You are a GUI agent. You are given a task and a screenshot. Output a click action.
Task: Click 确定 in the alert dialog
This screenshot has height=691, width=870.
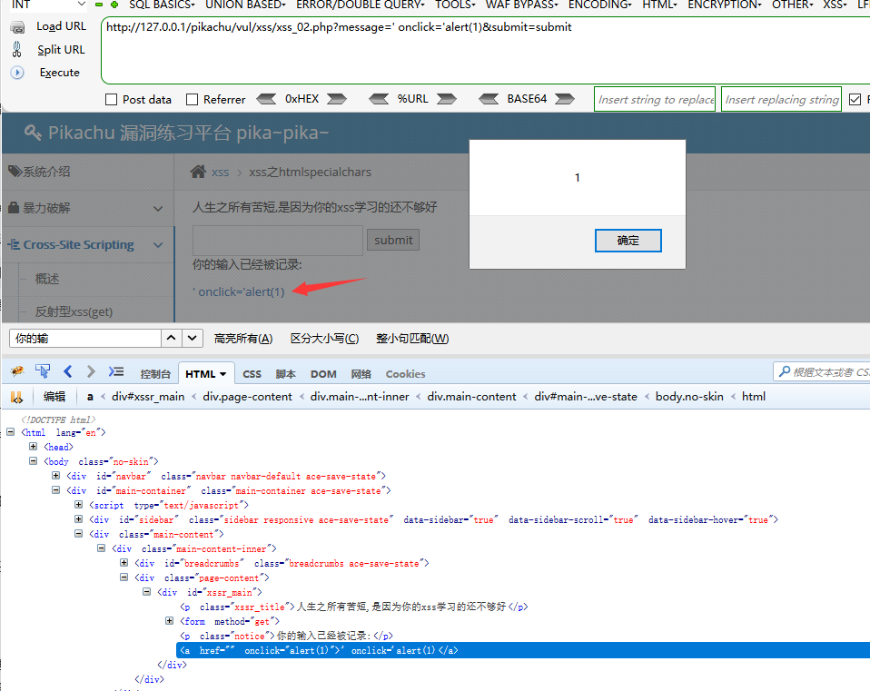628,241
